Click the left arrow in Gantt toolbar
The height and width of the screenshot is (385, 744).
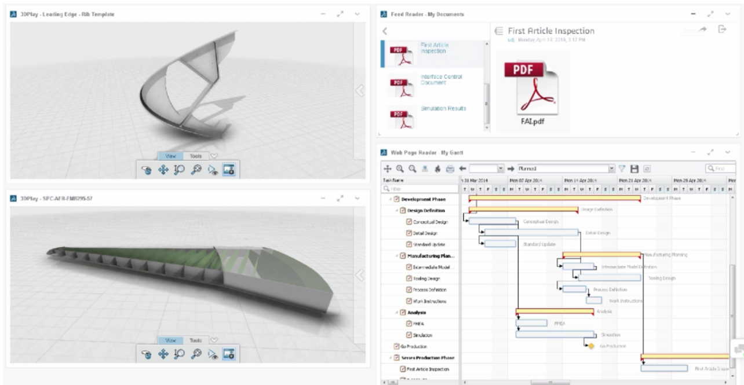(x=462, y=168)
